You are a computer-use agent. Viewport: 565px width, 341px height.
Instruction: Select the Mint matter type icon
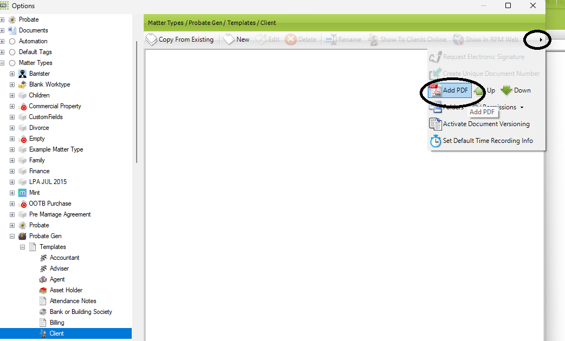click(x=22, y=193)
